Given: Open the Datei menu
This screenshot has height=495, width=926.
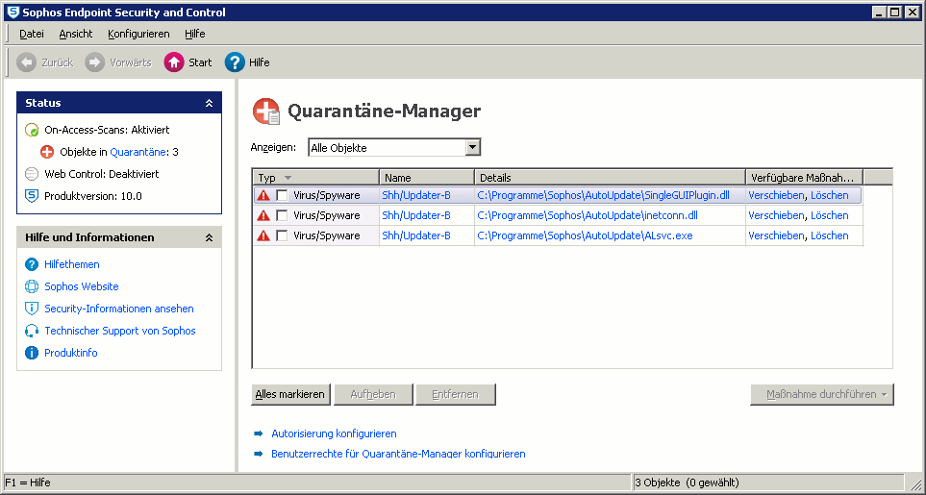Looking at the screenshot, I should tap(32, 34).
